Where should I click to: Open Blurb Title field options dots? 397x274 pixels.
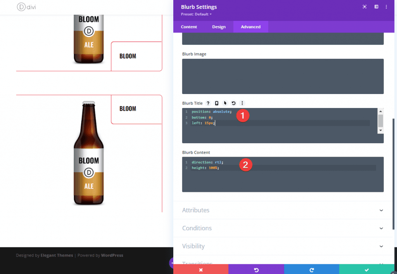coord(242,103)
